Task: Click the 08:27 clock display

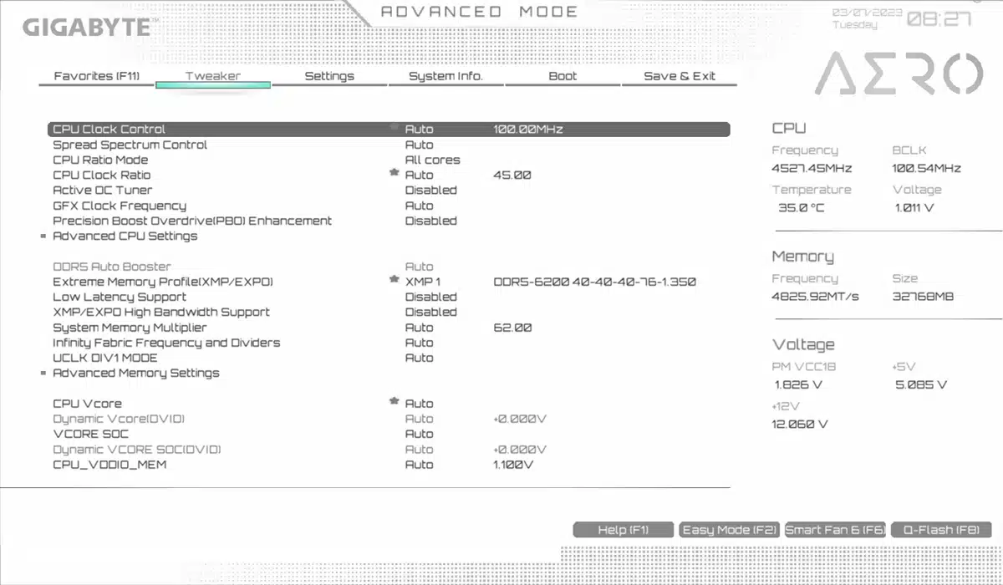Action: (x=939, y=19)
